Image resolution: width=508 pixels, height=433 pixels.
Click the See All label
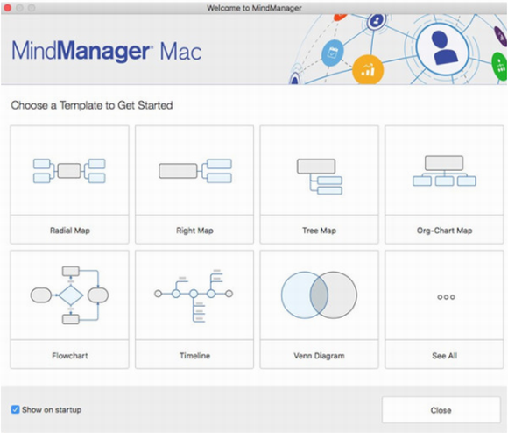click(445, 356)
